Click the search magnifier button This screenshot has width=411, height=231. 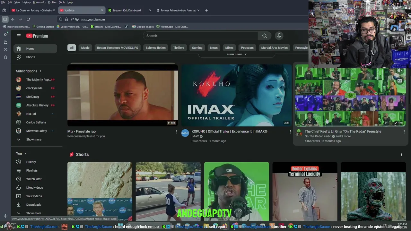(265, 36)
